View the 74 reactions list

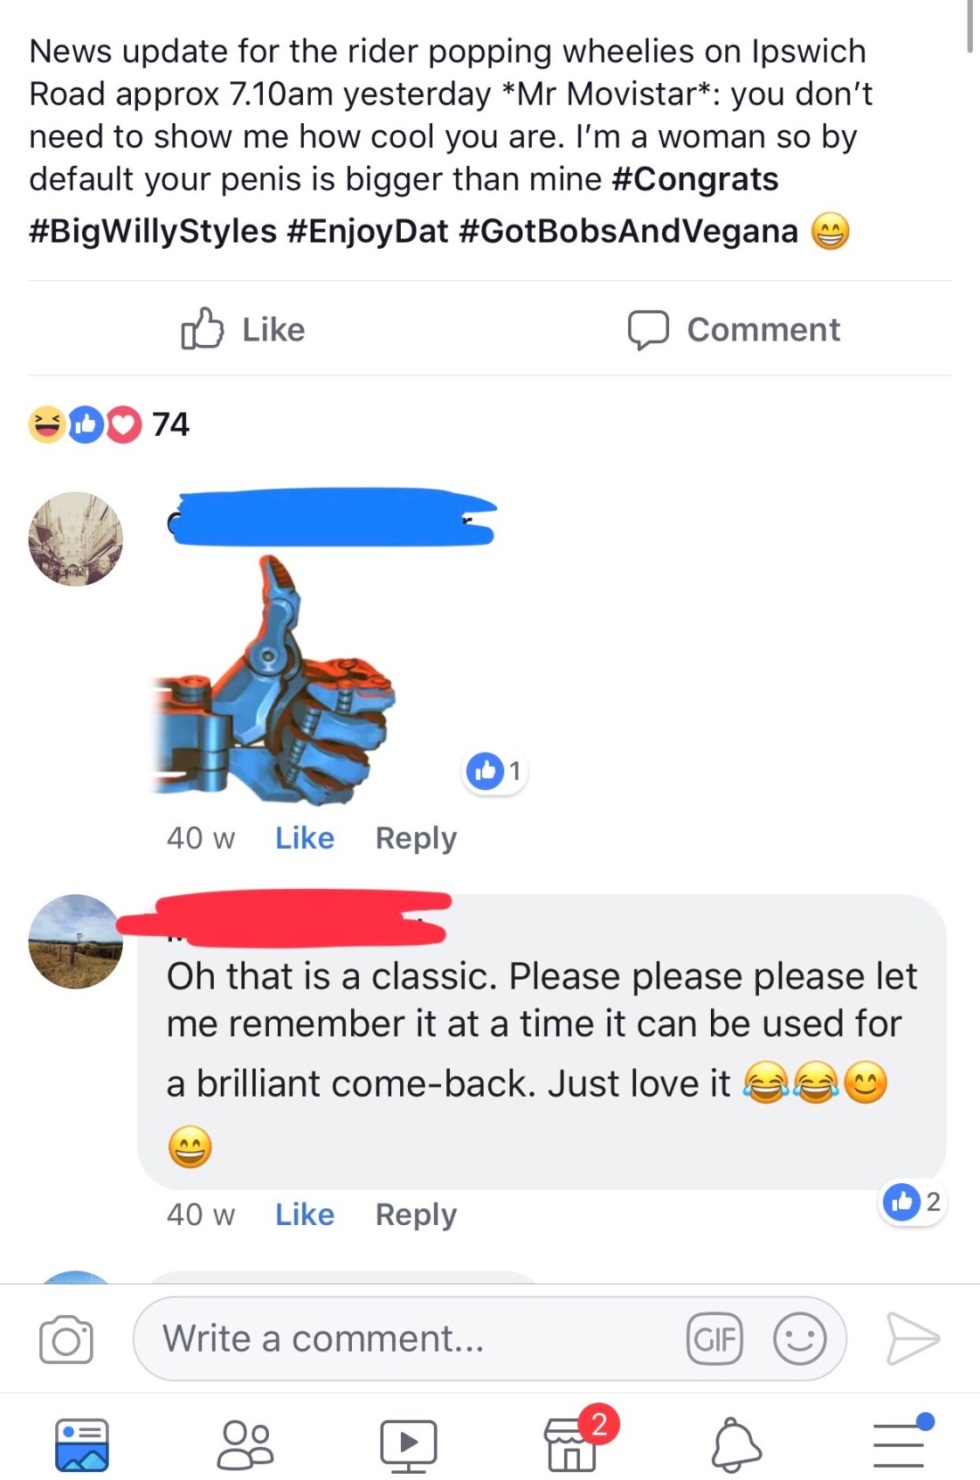pyautogui.click(x=109, y=424)
